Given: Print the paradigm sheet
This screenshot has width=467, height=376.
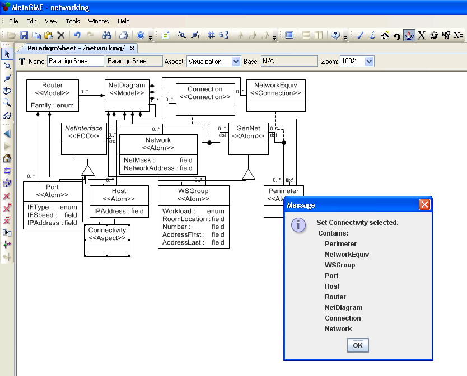Looking at the screenshot, I should tap(124, 35).
